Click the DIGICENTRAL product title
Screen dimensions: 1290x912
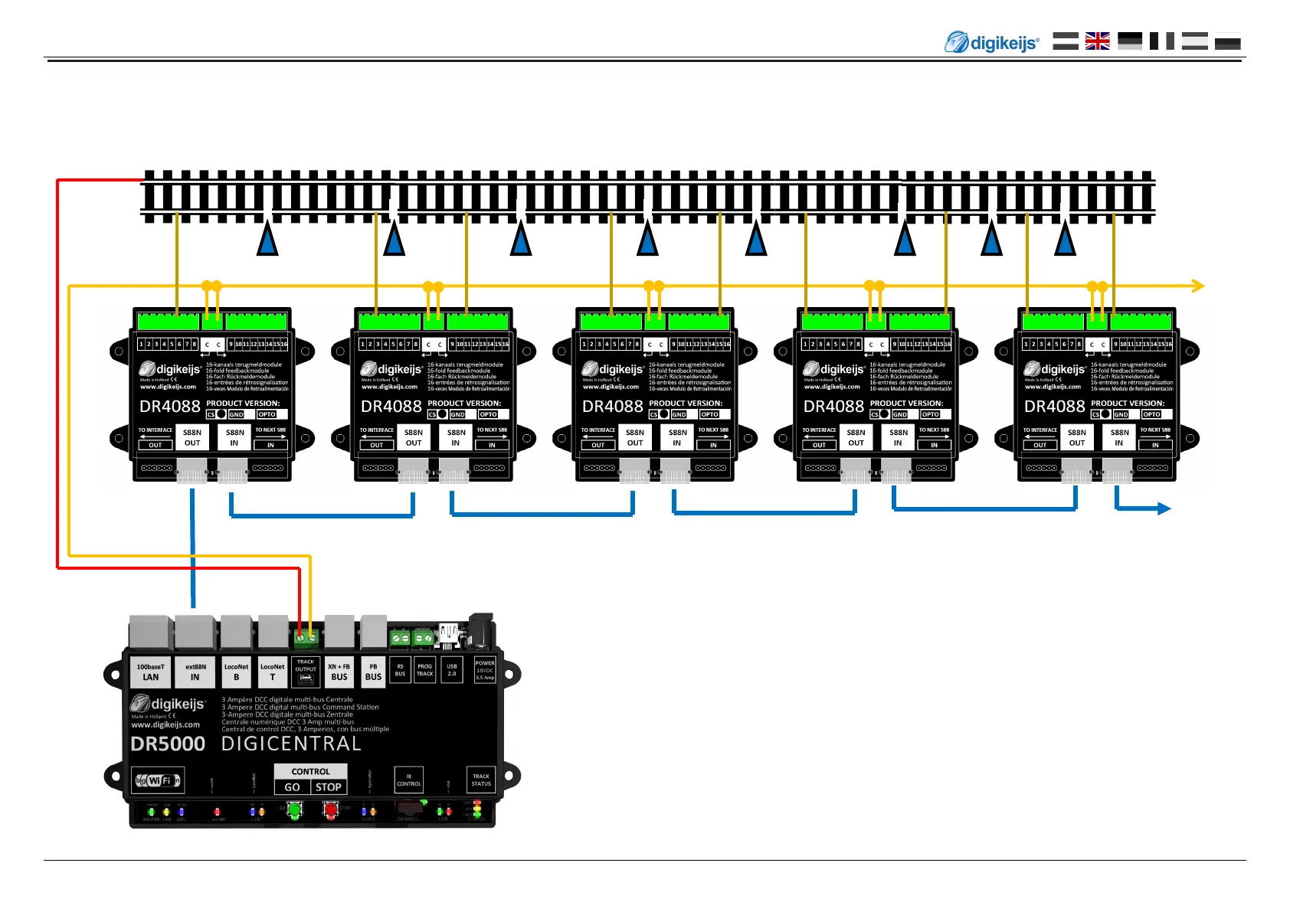coord(291,744)
